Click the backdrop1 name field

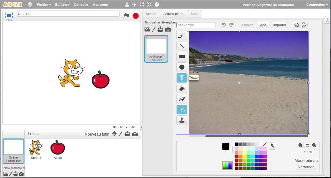[x=196, y=25]
